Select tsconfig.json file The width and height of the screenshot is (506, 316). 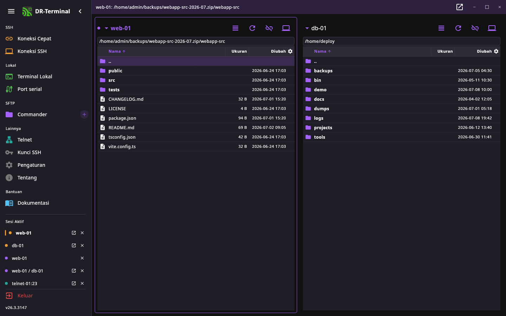pyautogui.click(x=196, y=137)
